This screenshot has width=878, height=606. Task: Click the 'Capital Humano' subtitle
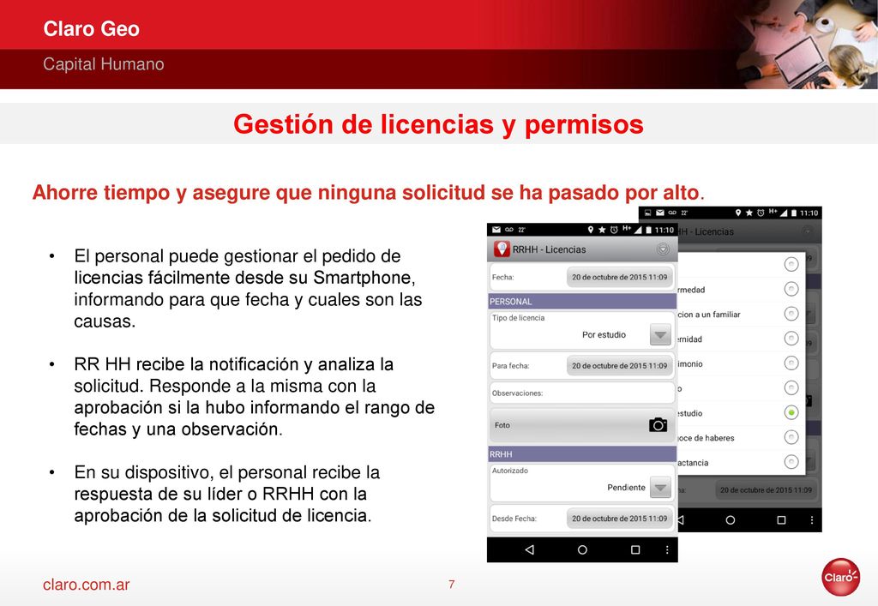point(104,63)
